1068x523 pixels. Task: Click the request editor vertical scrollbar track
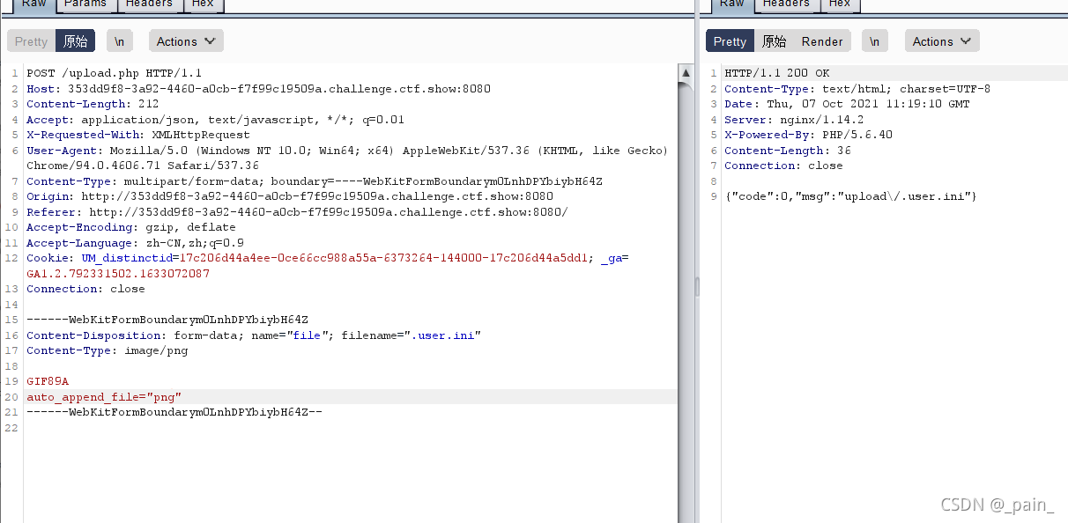click(x=685, y=299)
